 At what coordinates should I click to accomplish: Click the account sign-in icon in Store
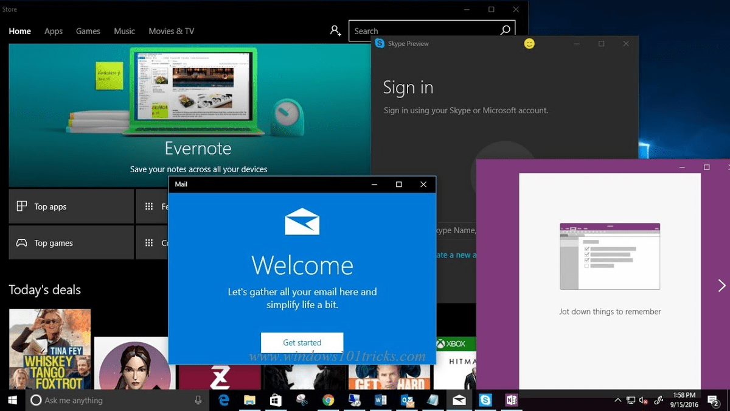336,30
